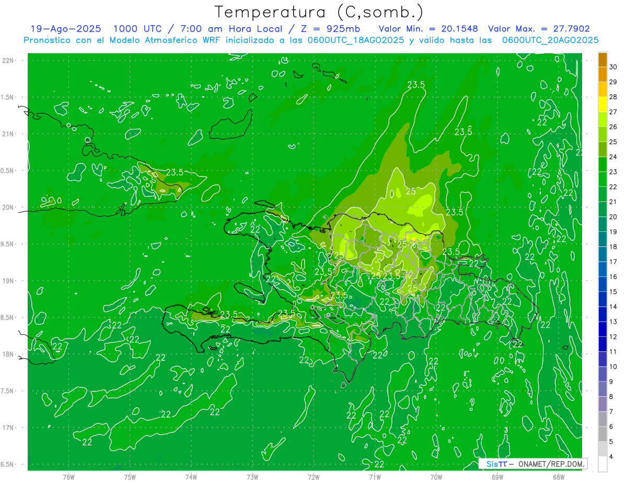The width and height of the screenshot is (627, 484).
Task: Click the '12' value on the color scale
Action: [x=613, y=337]
